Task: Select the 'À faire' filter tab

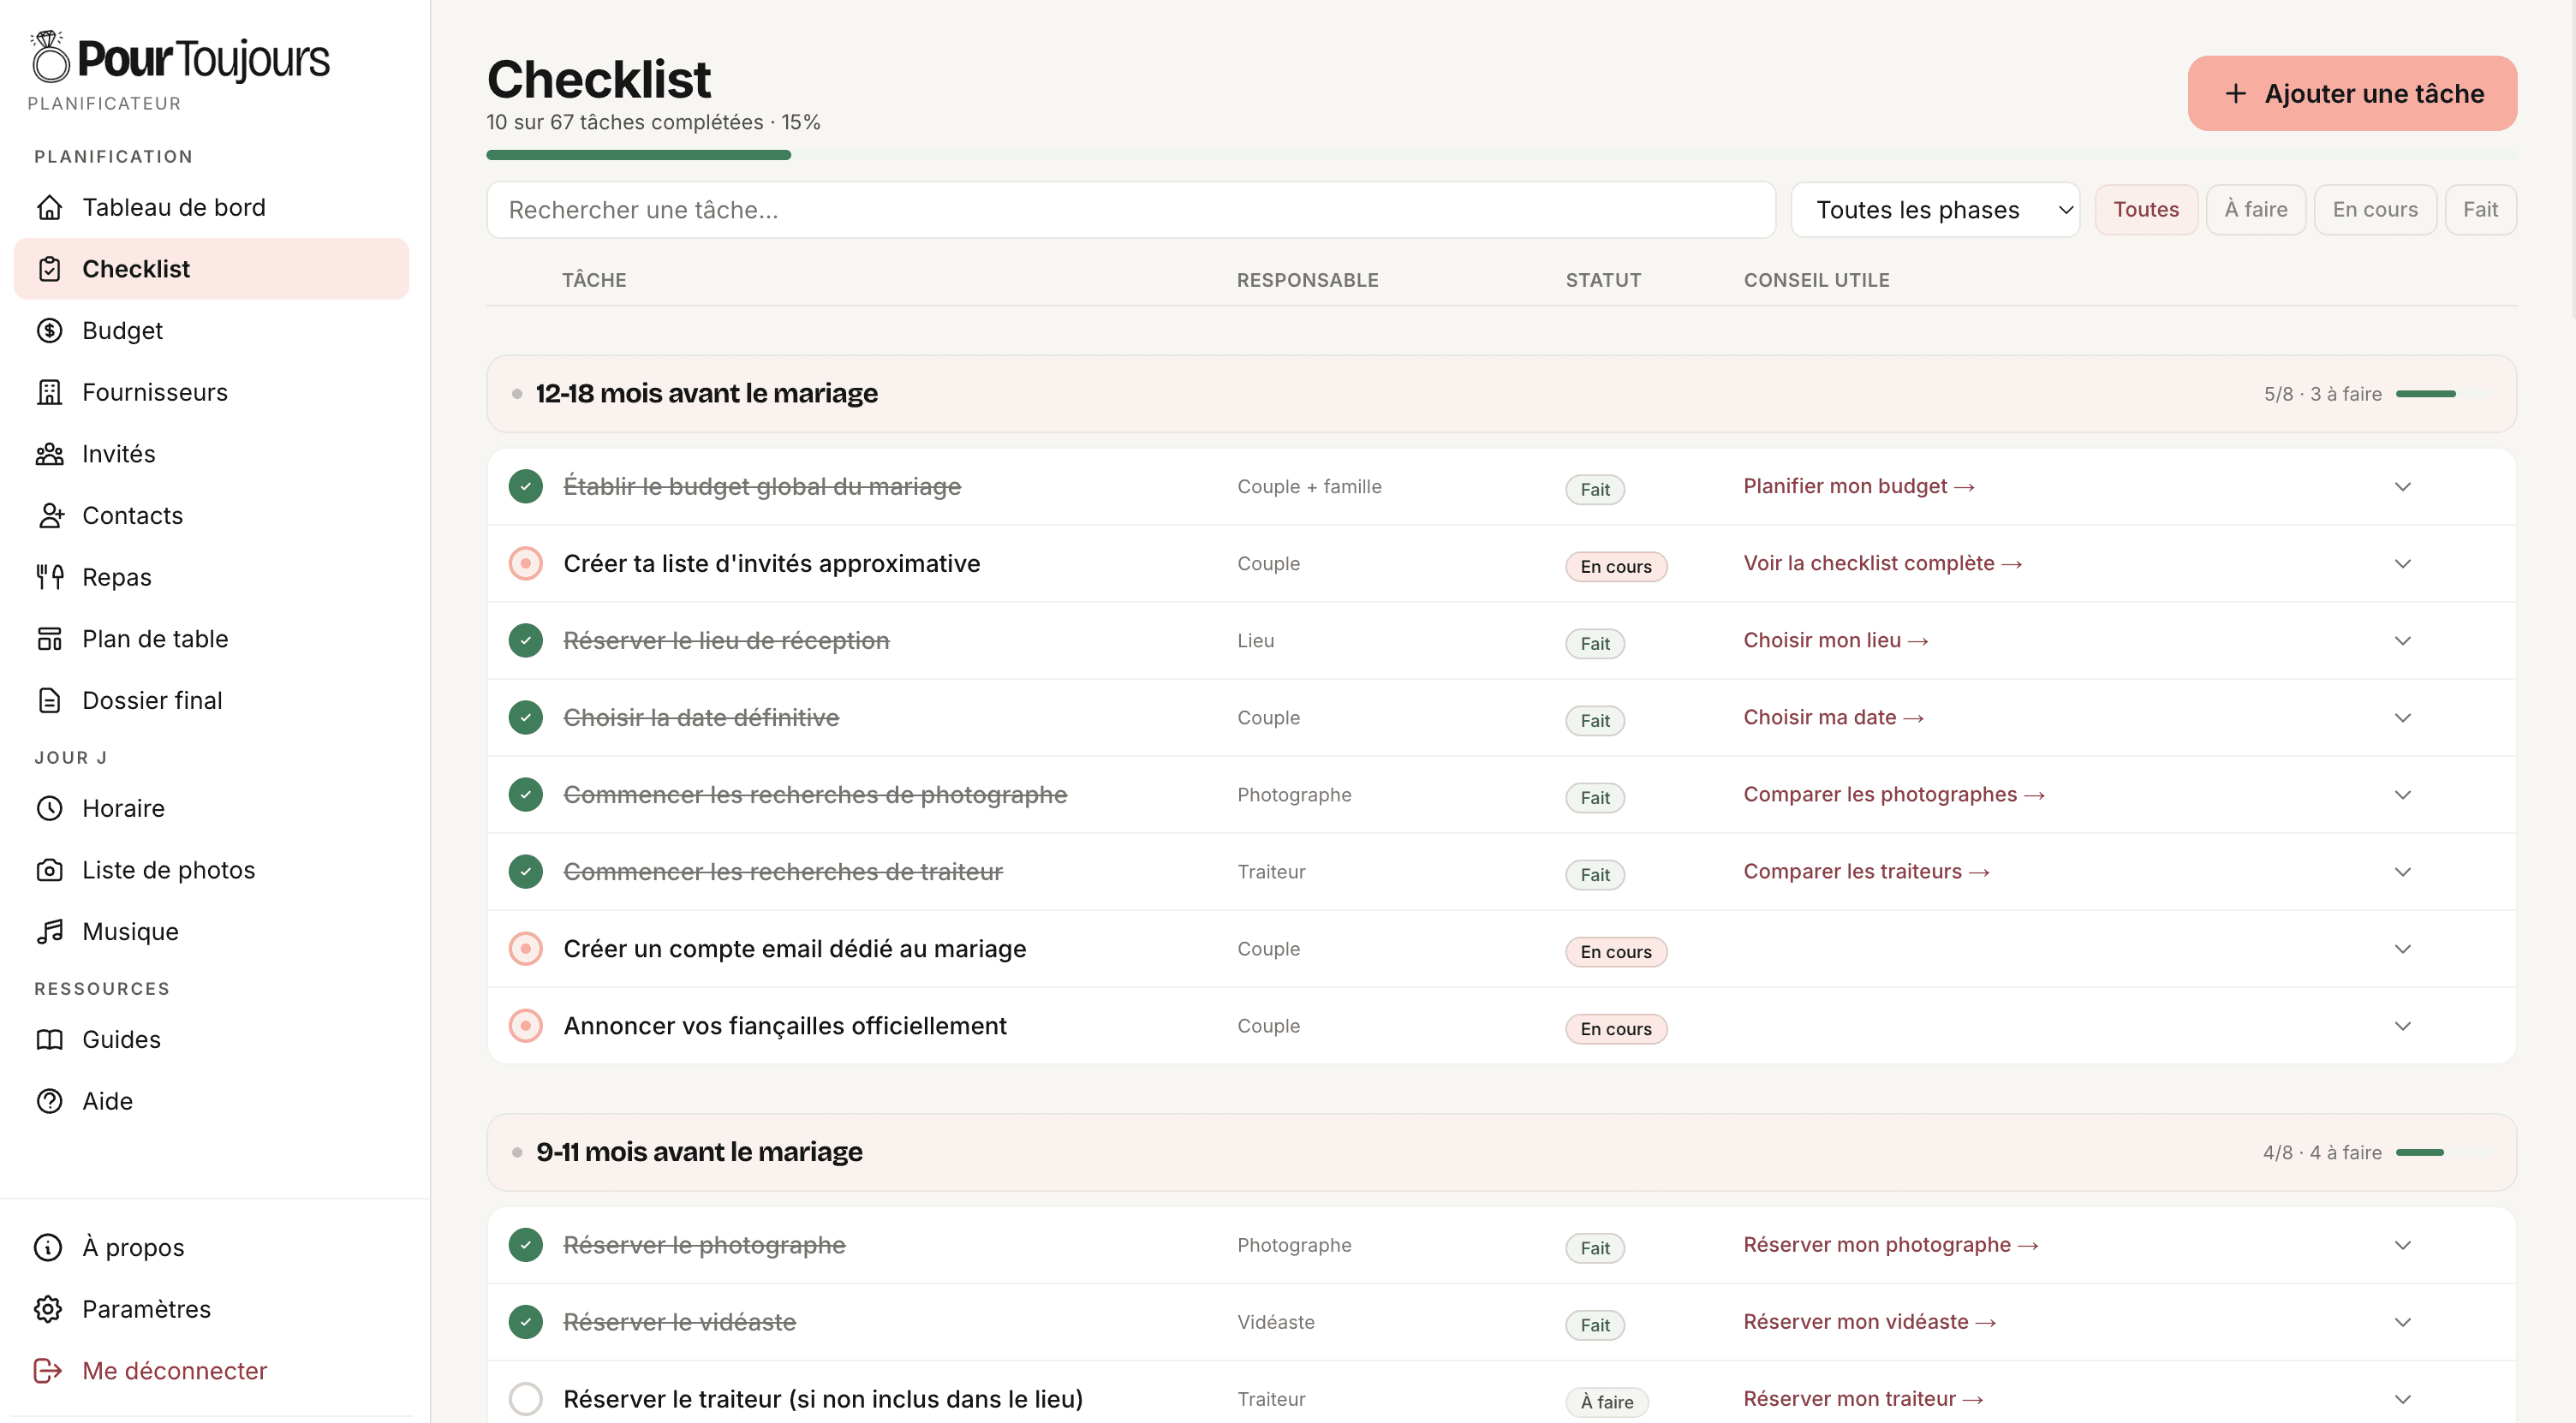Action: pyautogui.click(x=2255, y=210)
